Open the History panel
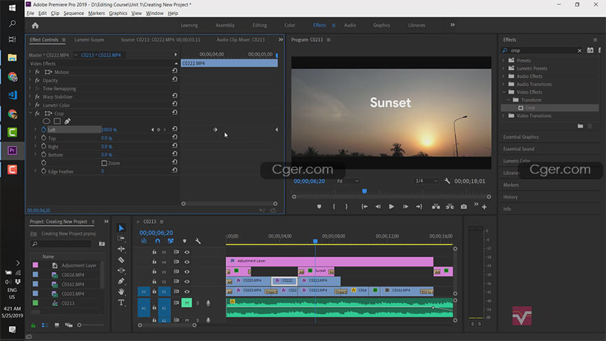The image size is (606, 341). tap(510, 197)
